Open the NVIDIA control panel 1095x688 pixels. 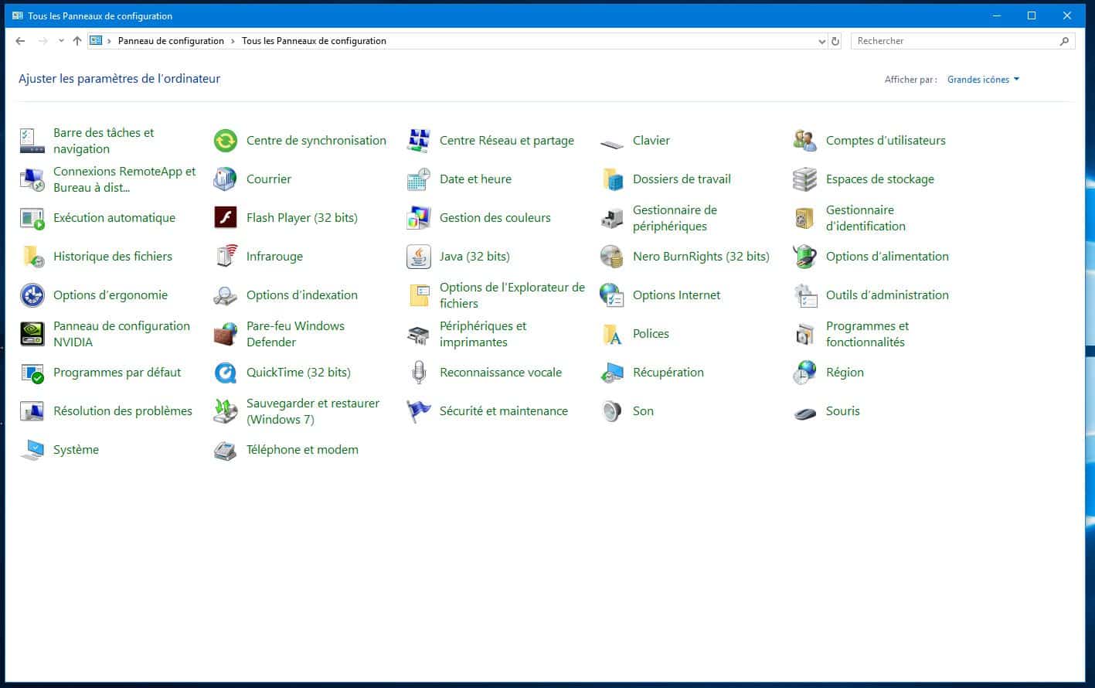coord(121,333)
